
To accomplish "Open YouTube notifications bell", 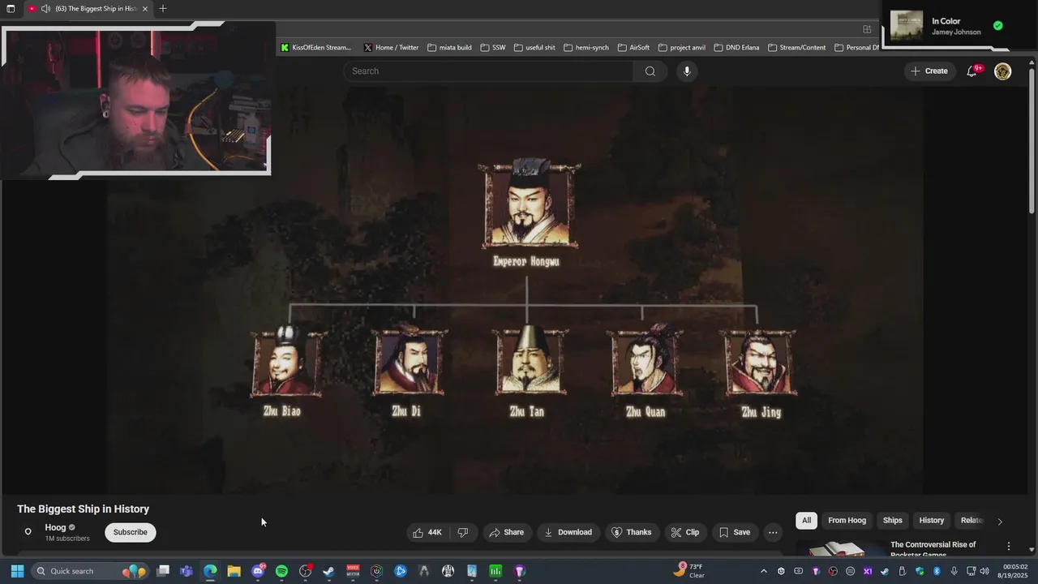I will (x=972, y=71).
